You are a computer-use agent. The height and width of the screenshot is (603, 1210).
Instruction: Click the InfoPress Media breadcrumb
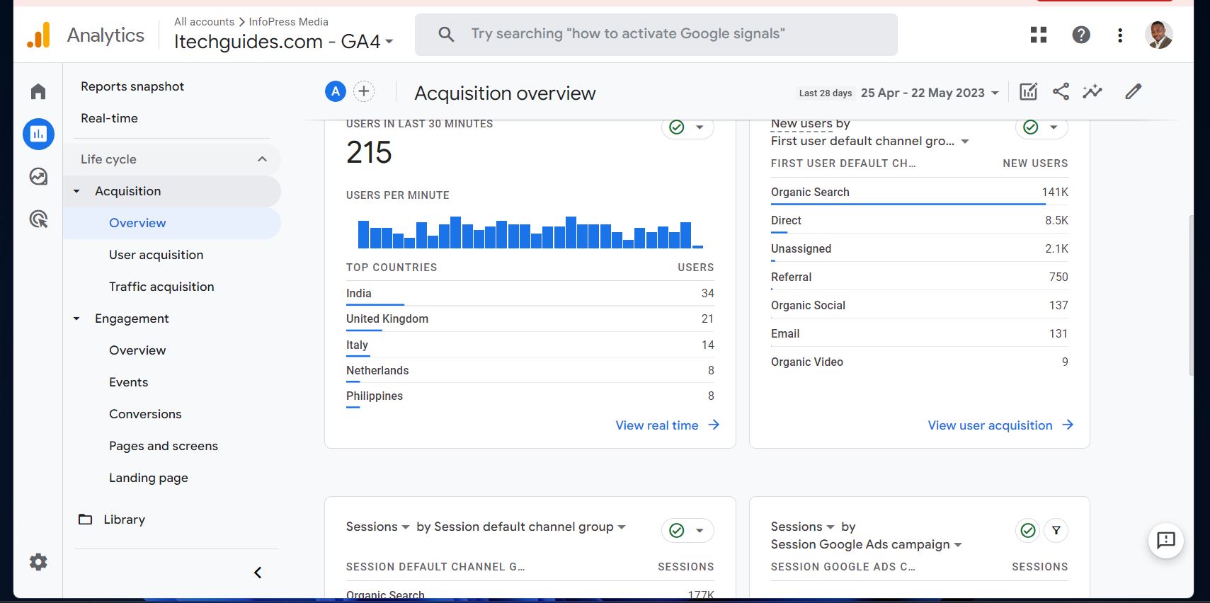(x=288, y=22)
